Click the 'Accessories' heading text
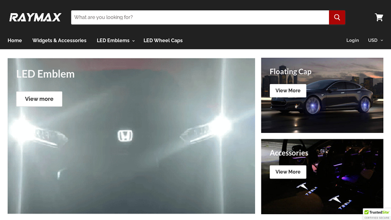The image size is (391, 220). 289,153
